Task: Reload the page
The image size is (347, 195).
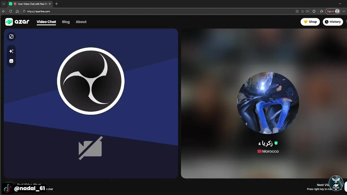Action: 11,11
